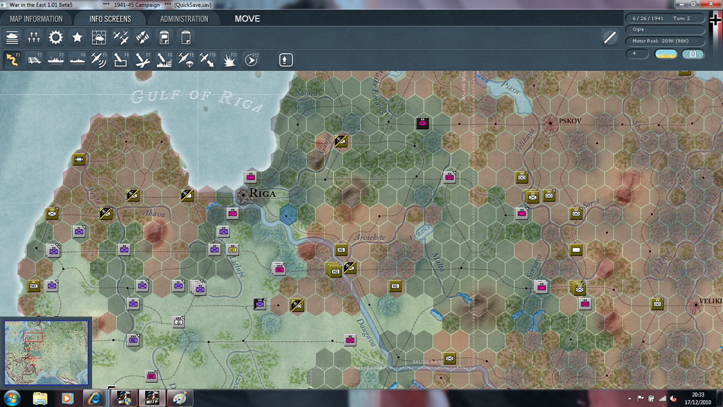
Task: Select the Riga city marker
Action: point(244,195)
